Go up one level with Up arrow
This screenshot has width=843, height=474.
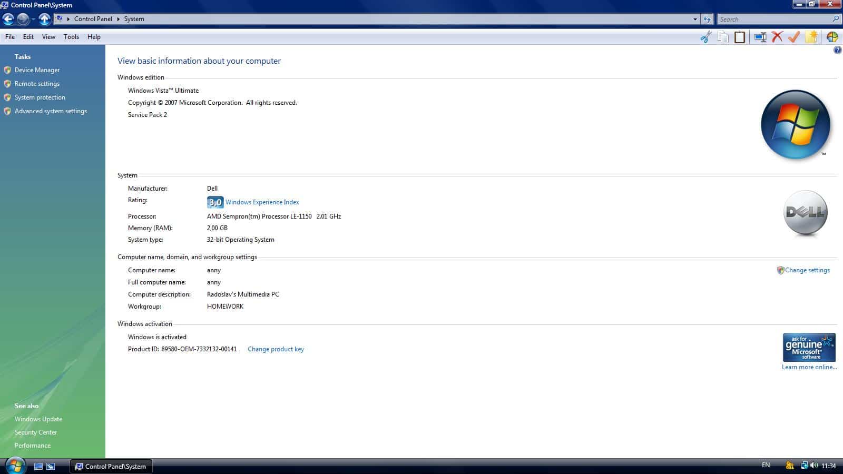45,19
